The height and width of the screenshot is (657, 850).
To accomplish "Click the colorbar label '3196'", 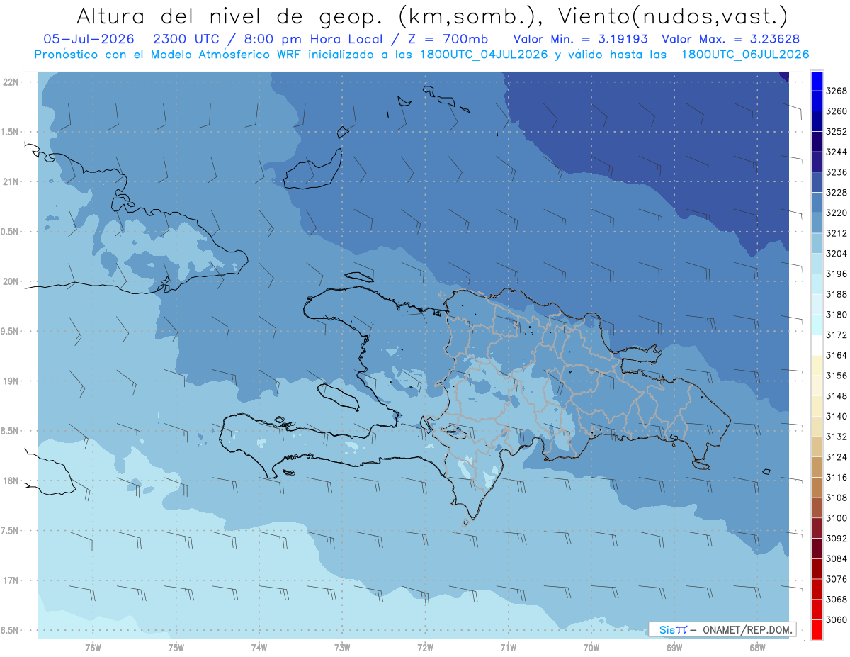I will (x=837, y=274).
